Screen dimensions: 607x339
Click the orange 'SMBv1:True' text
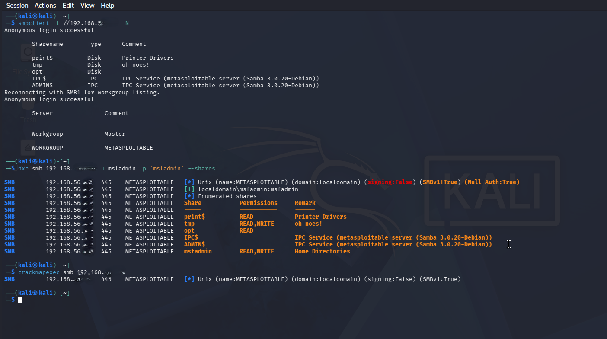tap(440, 182)
